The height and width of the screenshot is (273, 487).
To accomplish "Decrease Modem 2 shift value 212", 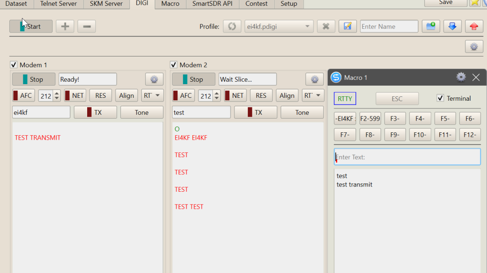I will 217,98.
